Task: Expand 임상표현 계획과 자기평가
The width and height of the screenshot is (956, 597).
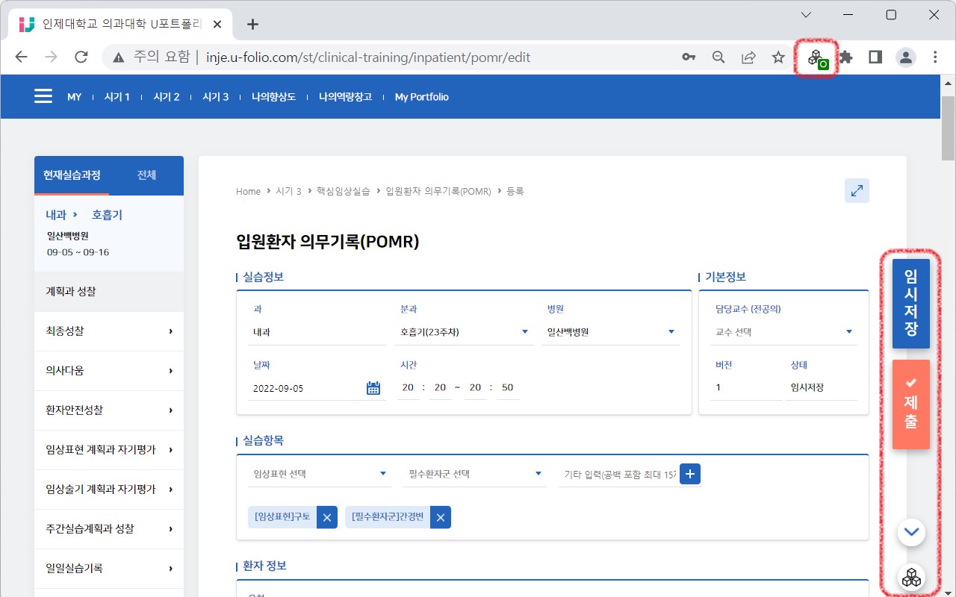Action: pos(109,450)
